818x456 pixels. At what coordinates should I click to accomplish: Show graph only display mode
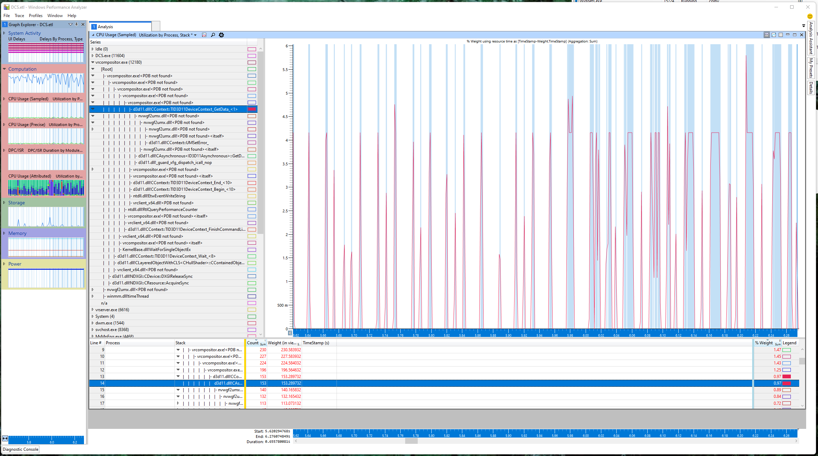[774, 35]
